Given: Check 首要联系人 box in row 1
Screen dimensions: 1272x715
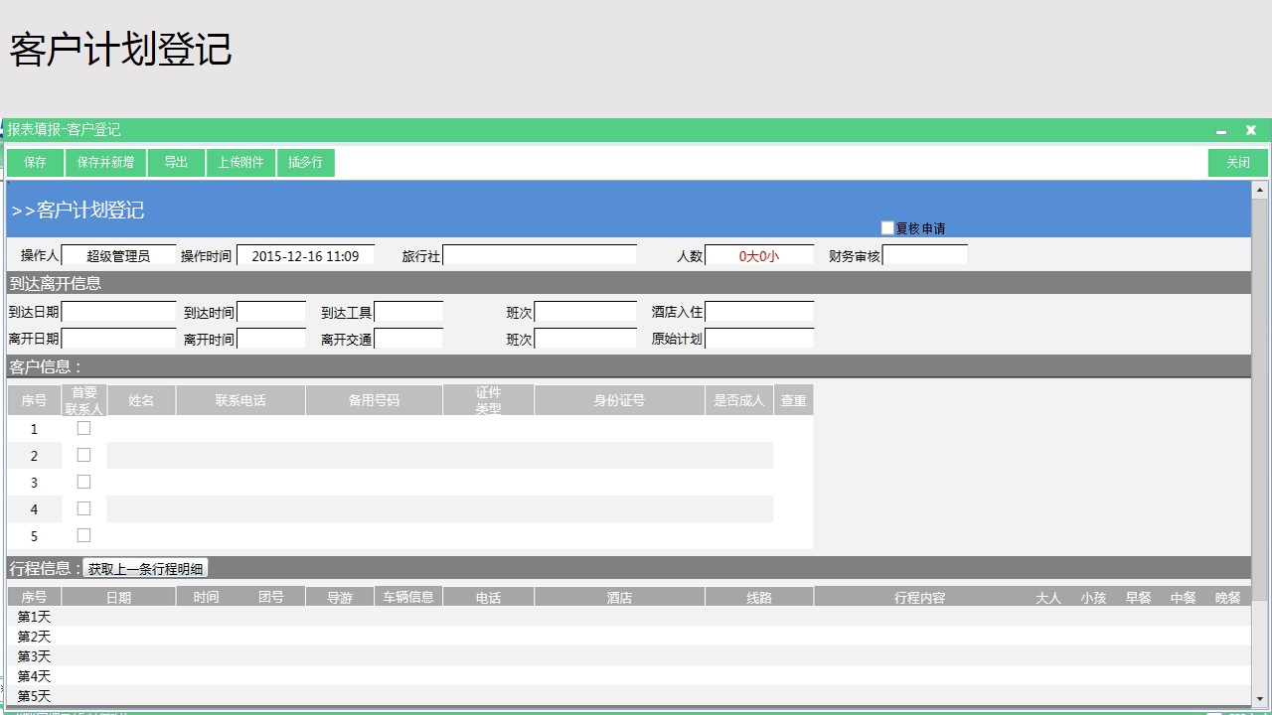Looking at the screenshot, I should pos(84,428).
